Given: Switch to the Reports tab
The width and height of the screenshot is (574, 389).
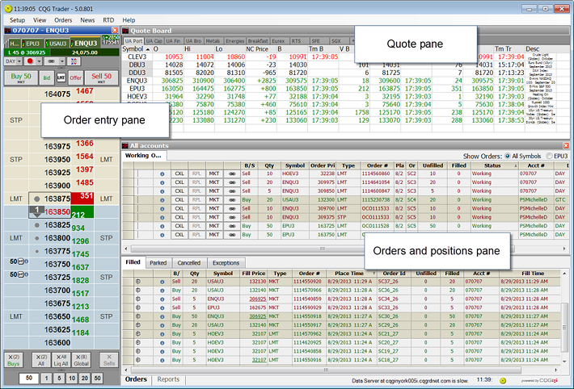Looking at the screenshot, I should (168, 379).
